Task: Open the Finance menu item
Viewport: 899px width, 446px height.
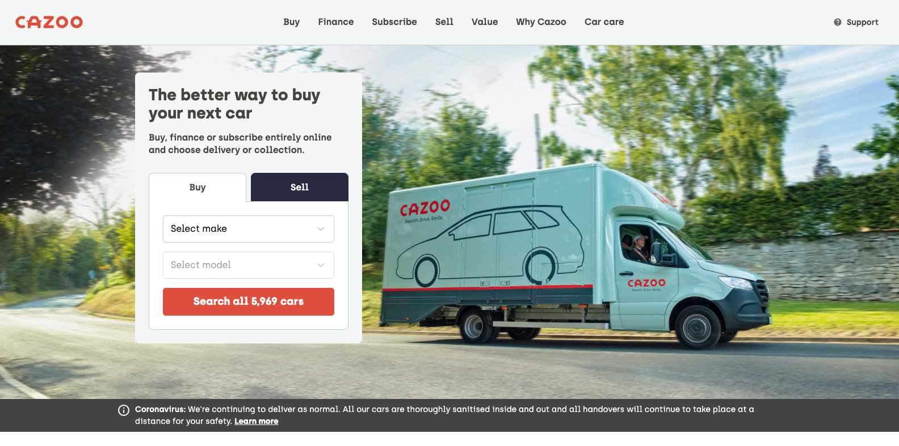Action: 336,22
